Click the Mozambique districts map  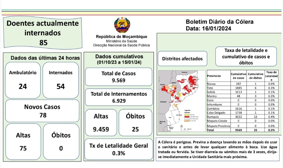[x=182, y=101]
